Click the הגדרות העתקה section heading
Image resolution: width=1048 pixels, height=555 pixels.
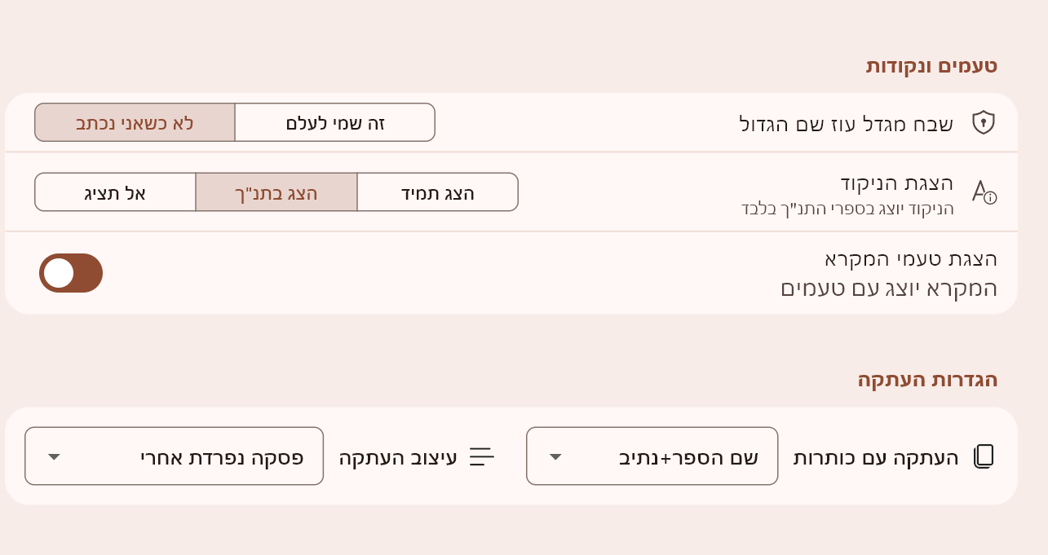coord(927,380)
